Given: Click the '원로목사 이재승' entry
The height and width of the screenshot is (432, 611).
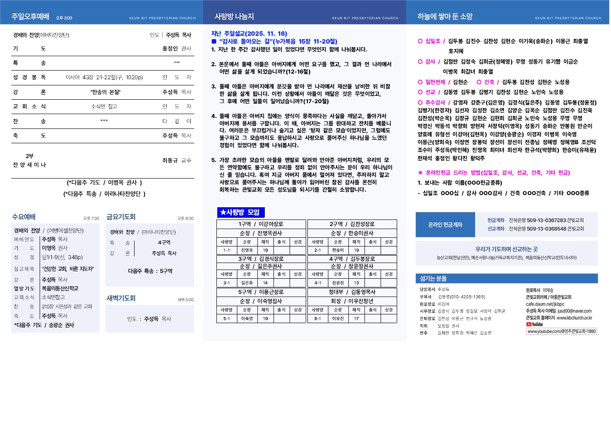Looking at the screenshot, I should [x=540, y=290].
